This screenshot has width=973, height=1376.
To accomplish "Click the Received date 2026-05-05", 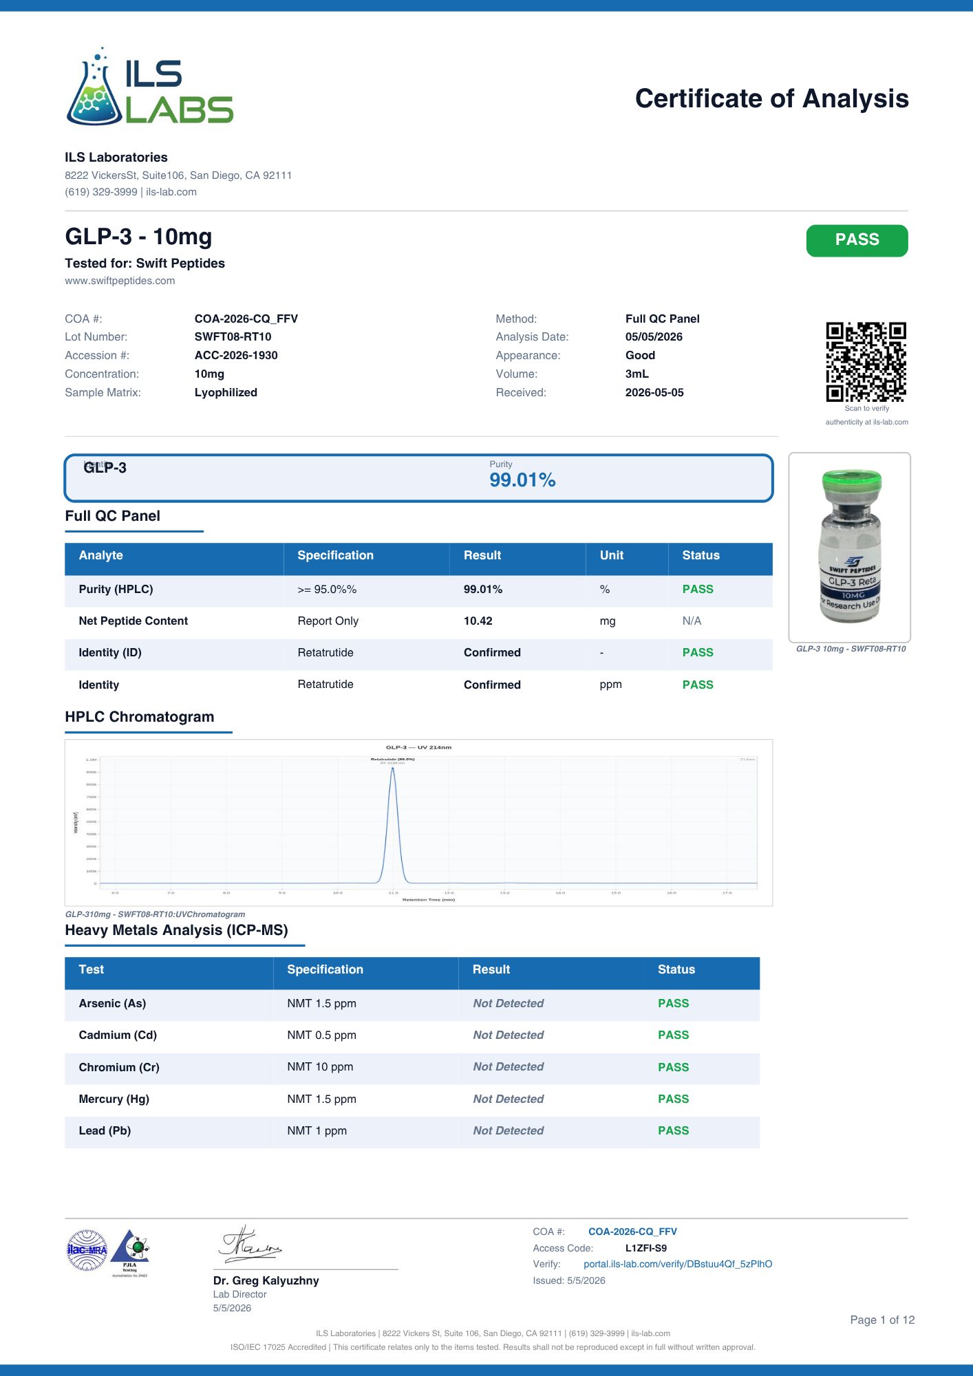I will 654,392.
